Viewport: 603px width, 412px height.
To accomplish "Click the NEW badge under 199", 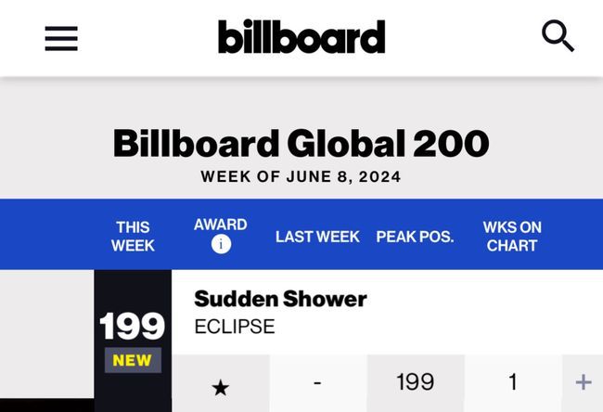I will click(x=132, y=360).
